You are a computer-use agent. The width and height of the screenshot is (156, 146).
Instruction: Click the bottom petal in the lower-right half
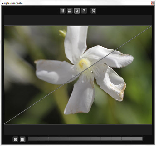[x=80, y=96]
